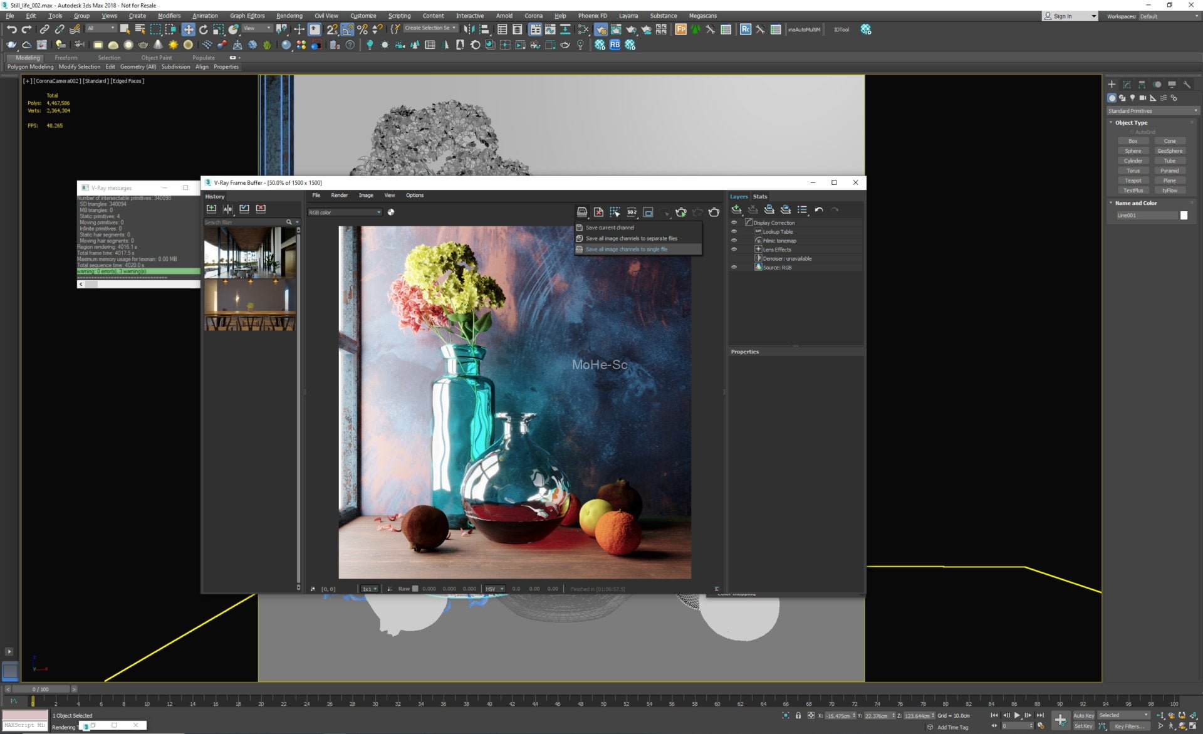
Task: Click the undo arrow in the Layers panel
Action: coord(818,210)
